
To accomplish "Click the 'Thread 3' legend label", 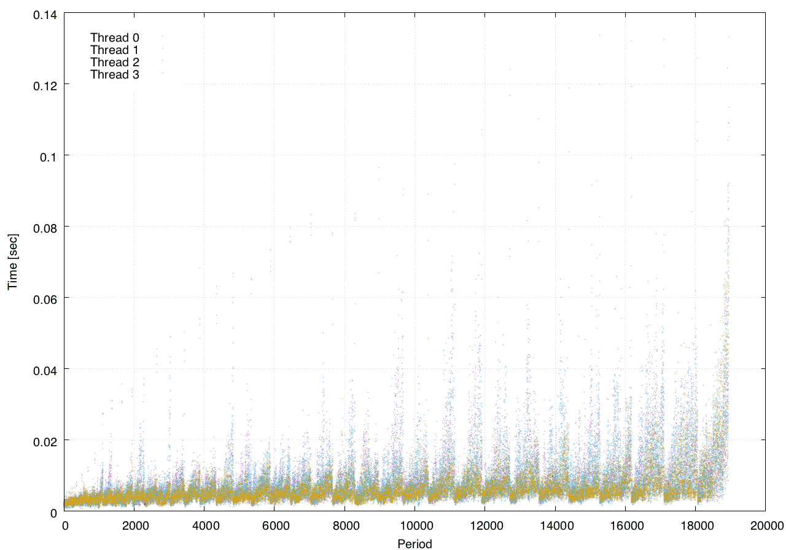I will [115, 75].
